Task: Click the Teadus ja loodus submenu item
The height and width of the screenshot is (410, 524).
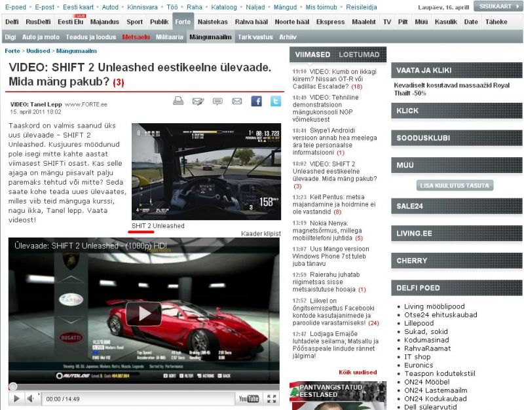Action: pos(91,37)
